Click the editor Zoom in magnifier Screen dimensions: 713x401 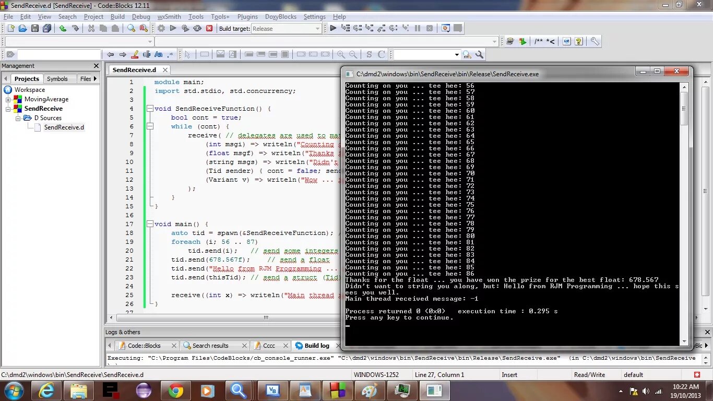(341, 54)
